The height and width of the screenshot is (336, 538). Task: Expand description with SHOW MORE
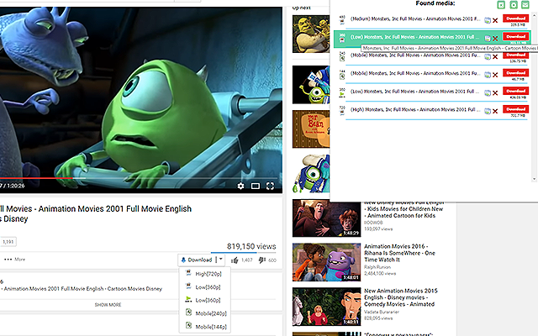(108, 304)
